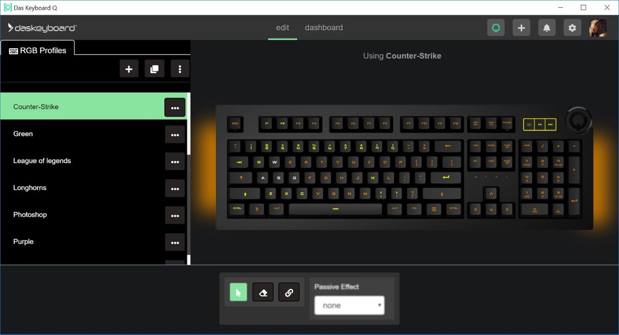This screenshot has width=619, height=335.
Task: Select the FN key on keyboard
Action: pos(413,209)
